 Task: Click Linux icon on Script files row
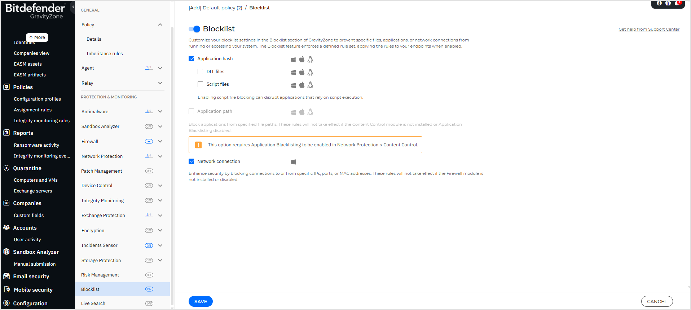click(x=310, y=85)
